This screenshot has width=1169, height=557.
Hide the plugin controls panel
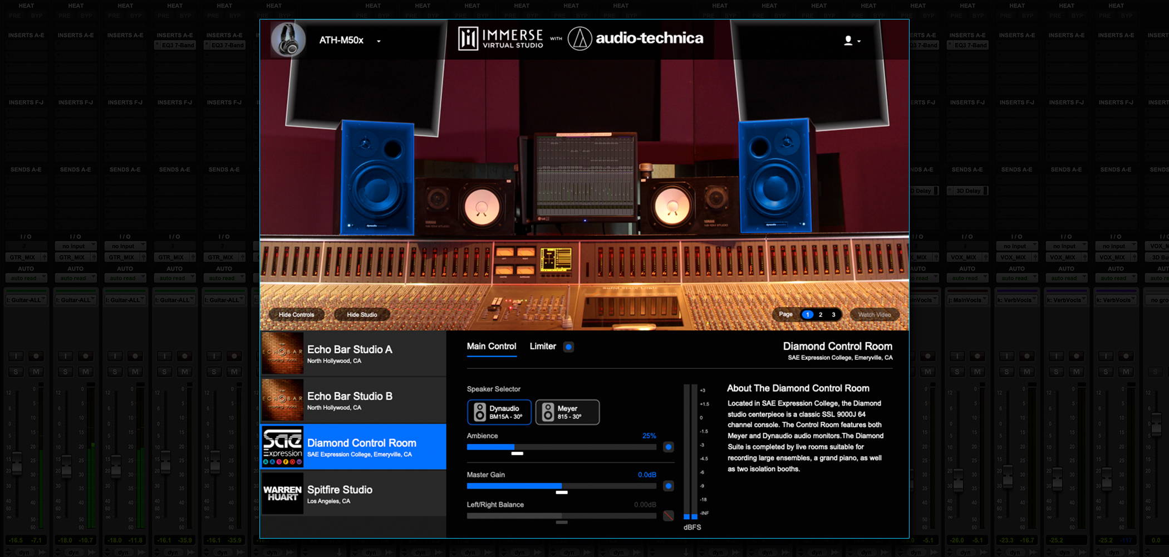[x=296, y=315]
